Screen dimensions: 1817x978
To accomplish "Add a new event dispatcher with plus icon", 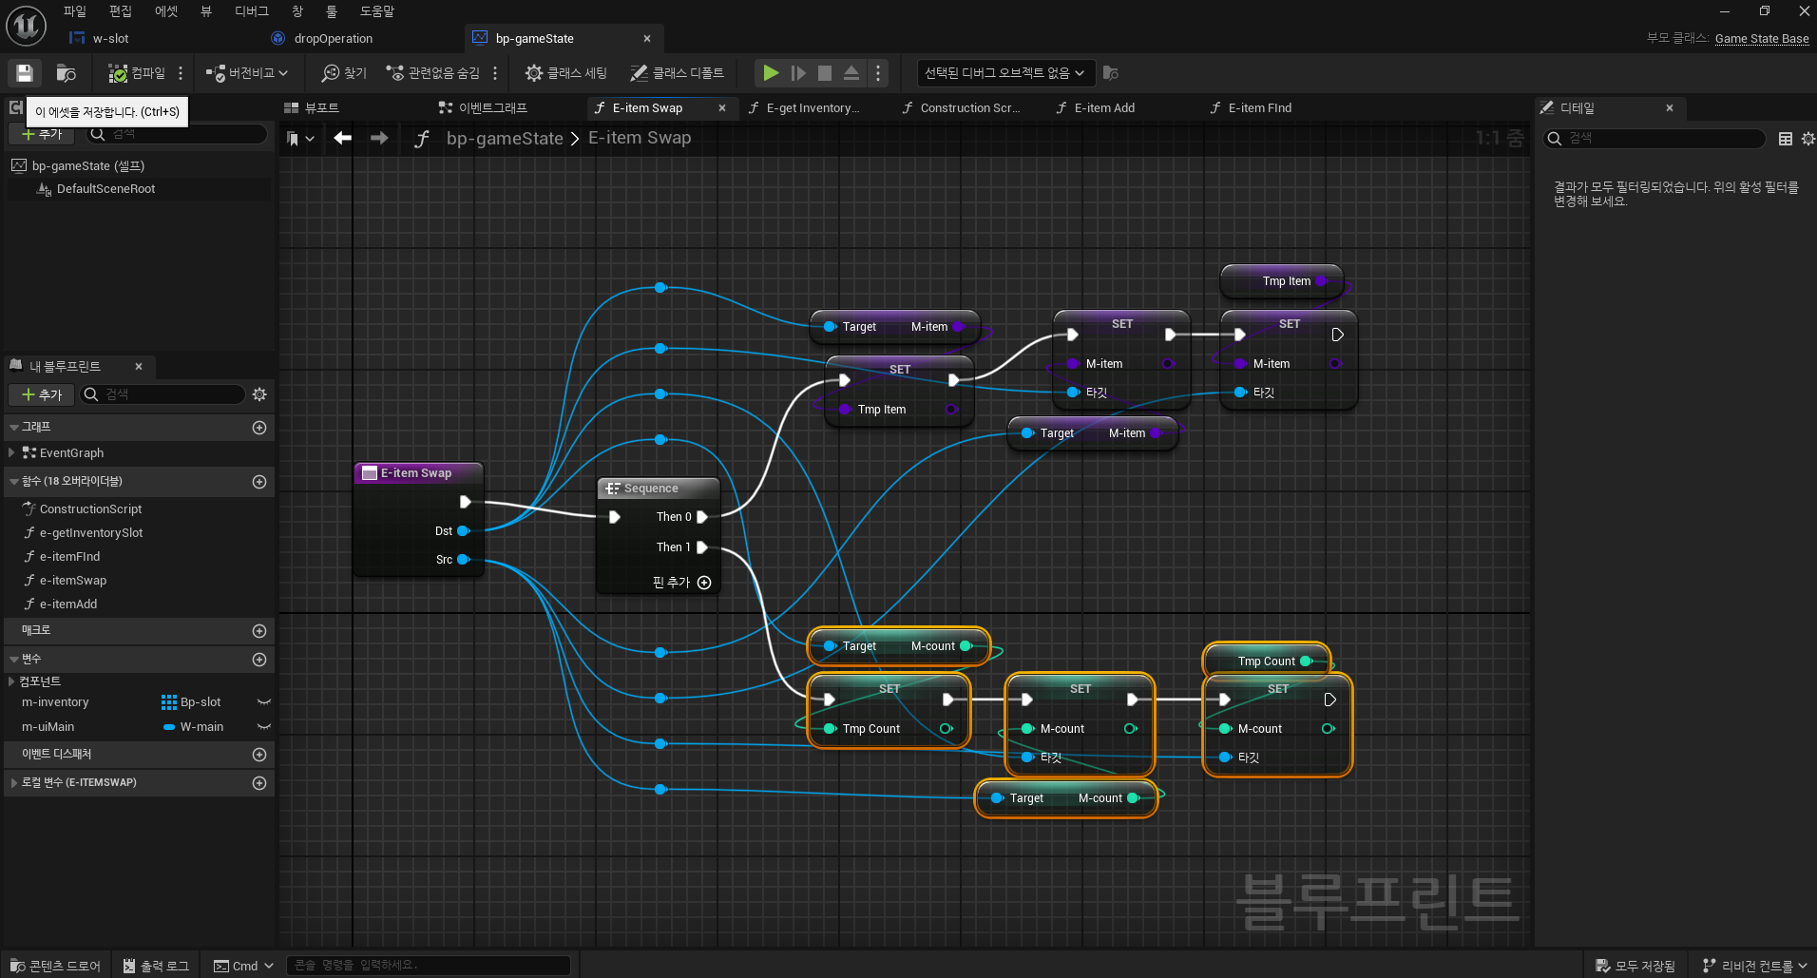I will [x=259, y=755].
